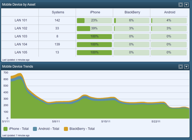Click the Systems column header
Screen dimensions: 192x140
(x=58, y=12)
